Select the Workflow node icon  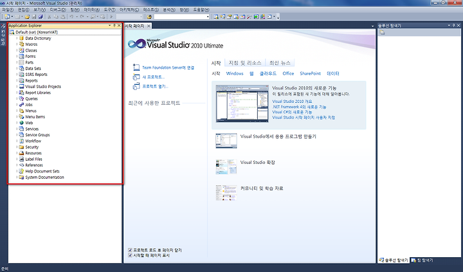pyautogui.click(x=21, y=141)
